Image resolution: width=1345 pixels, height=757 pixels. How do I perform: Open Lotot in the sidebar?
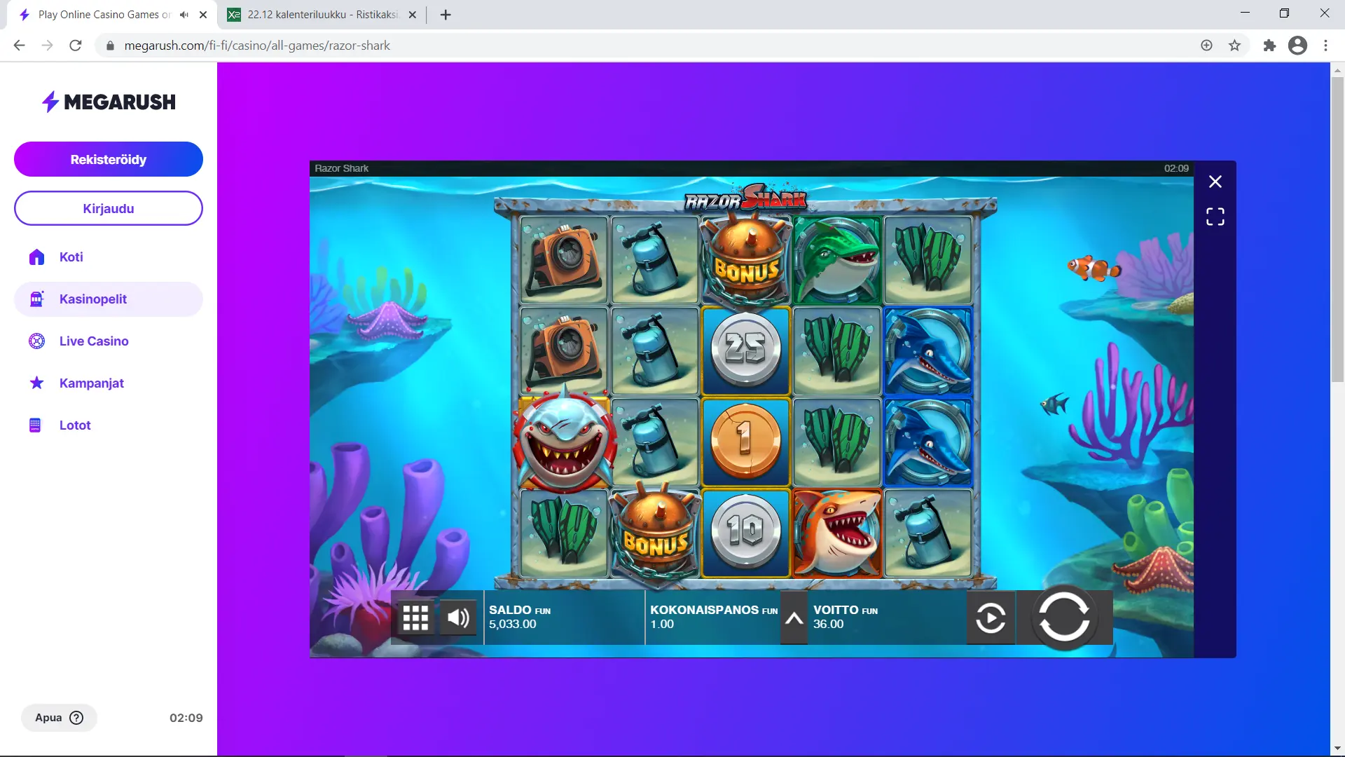tap(109, 425)
